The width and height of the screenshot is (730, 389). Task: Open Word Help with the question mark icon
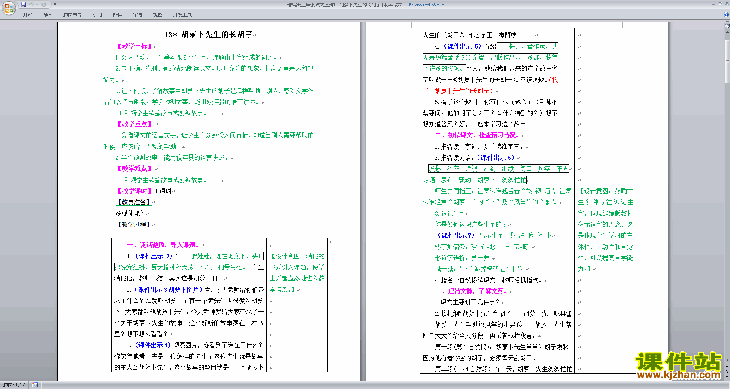(x=726, y=15)
